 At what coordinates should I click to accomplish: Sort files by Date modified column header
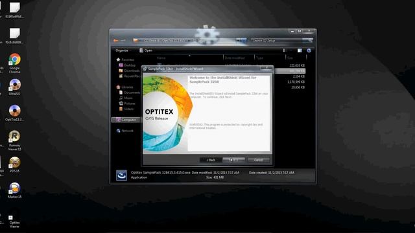click(x=235, y=58)
